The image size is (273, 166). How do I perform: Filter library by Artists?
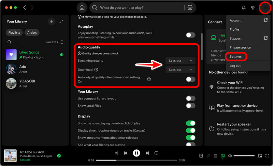click(32, 32)
